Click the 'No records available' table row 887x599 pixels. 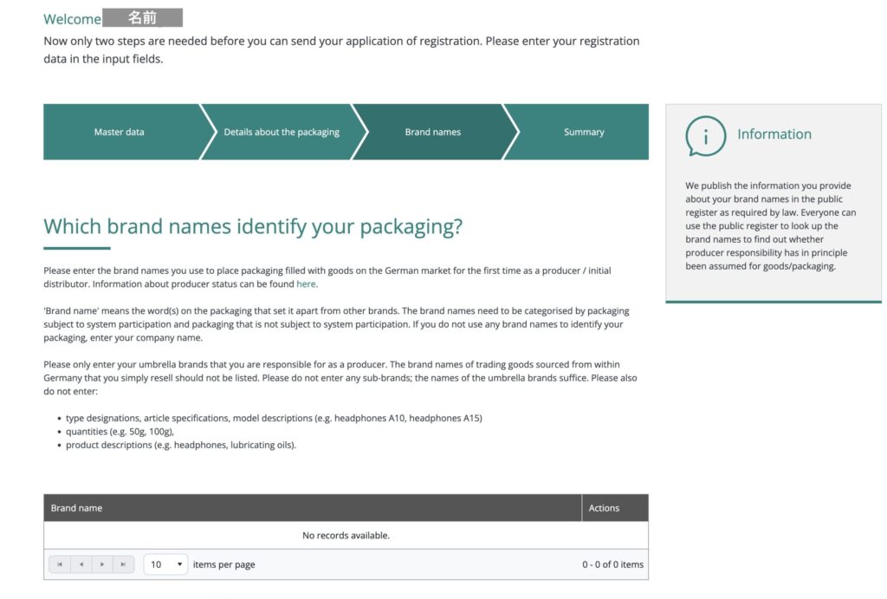coord(346,536)
